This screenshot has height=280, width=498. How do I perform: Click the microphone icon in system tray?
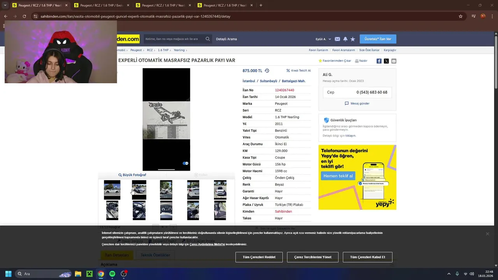coord(457,274)
